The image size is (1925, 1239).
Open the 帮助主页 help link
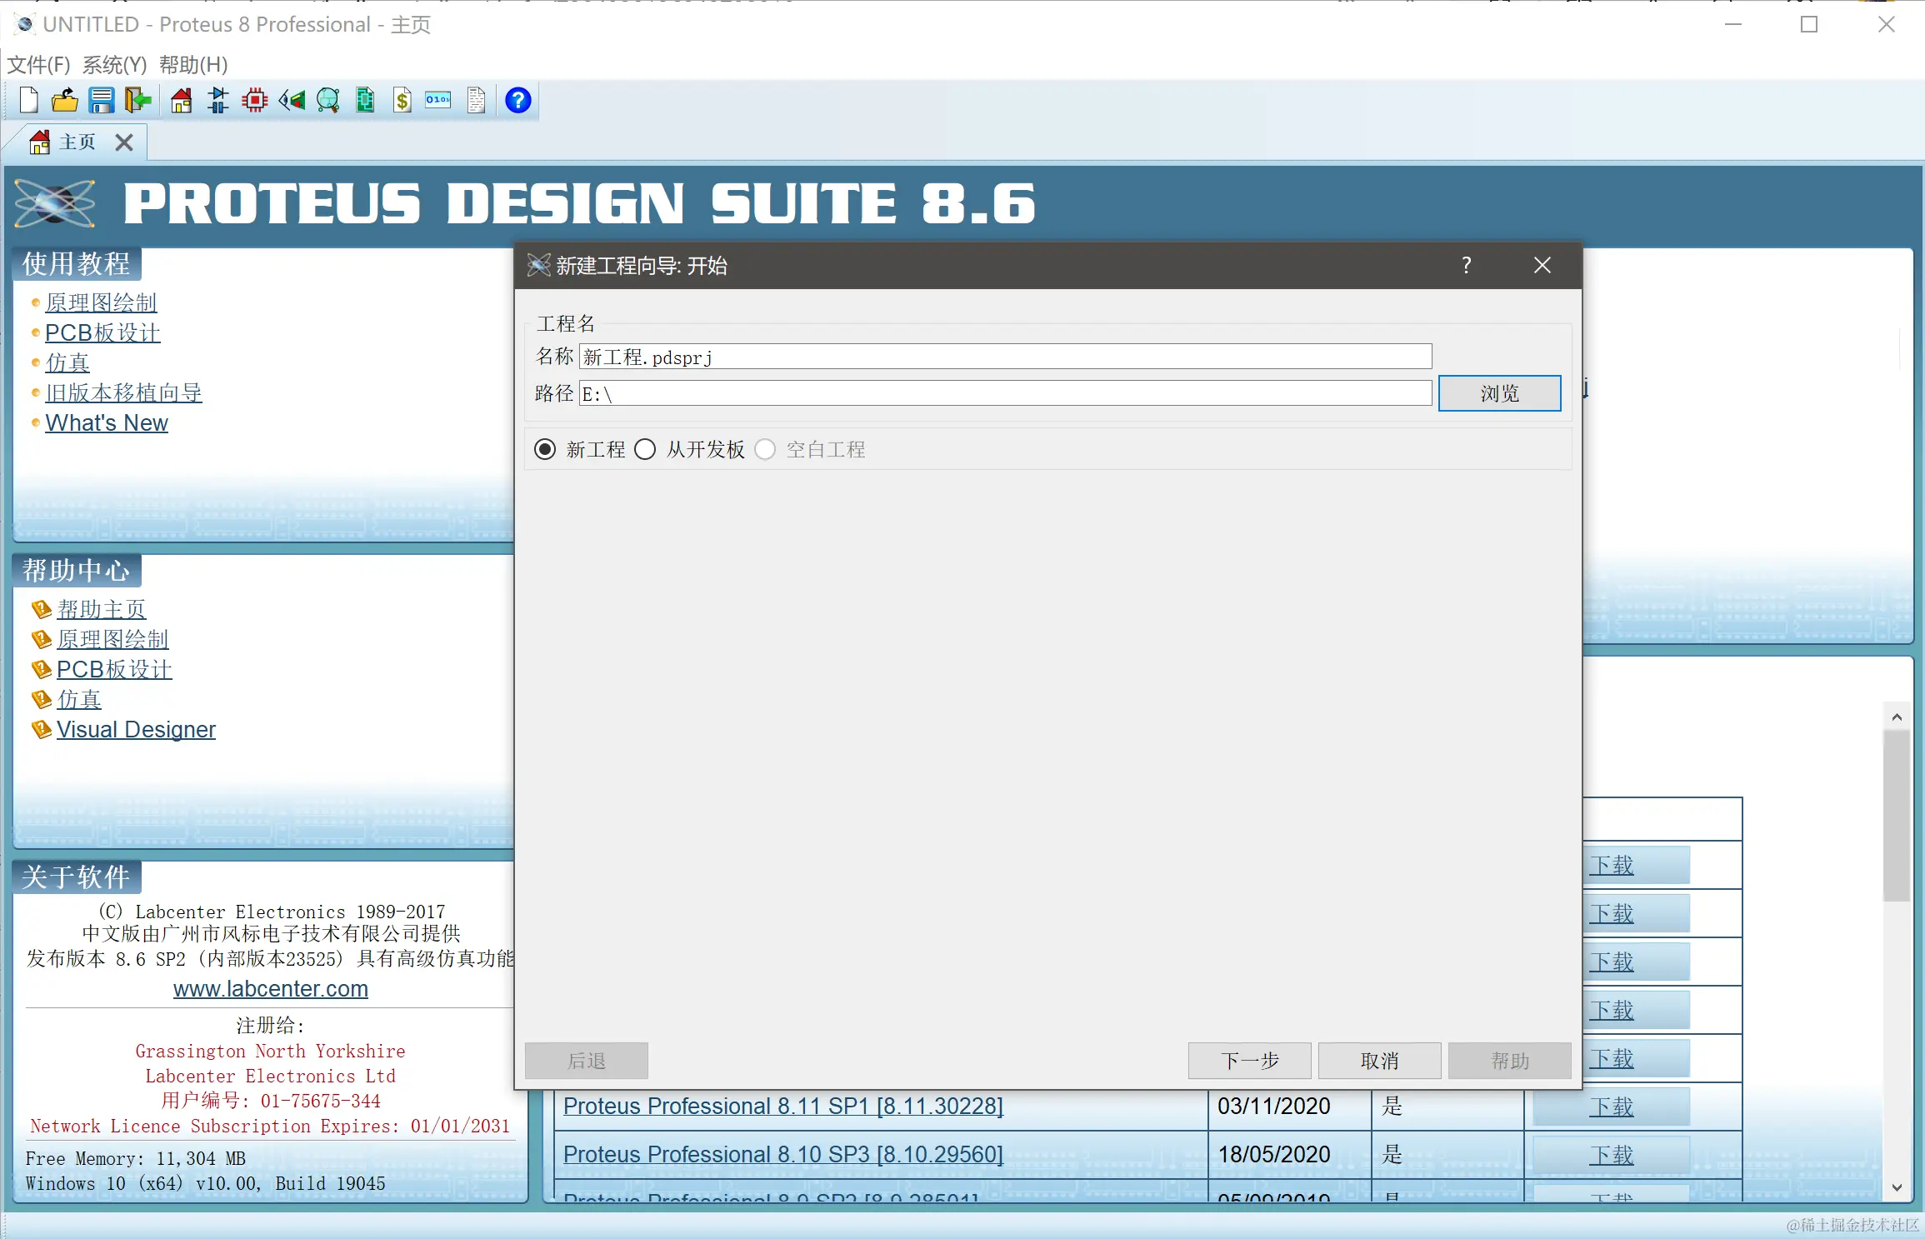tap(102, 609)
